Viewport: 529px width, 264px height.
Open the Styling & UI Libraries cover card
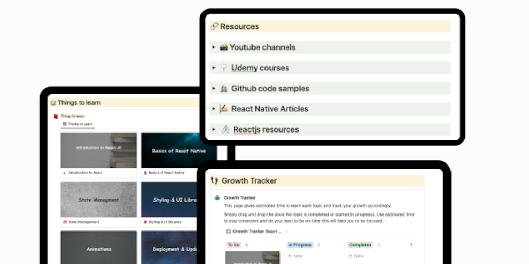coord(169,200)
